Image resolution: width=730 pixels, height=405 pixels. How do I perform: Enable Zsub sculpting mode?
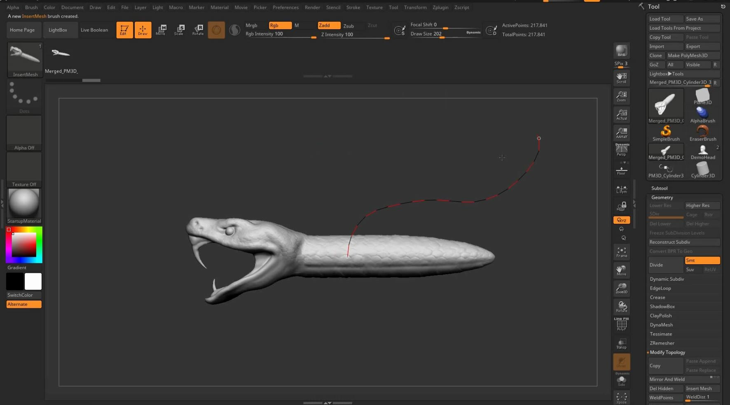click(x=349, y=26)
